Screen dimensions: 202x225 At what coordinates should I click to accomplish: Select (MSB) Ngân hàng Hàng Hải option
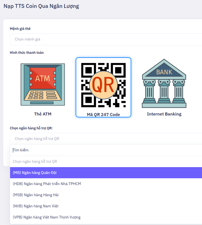tap(36, 195)
